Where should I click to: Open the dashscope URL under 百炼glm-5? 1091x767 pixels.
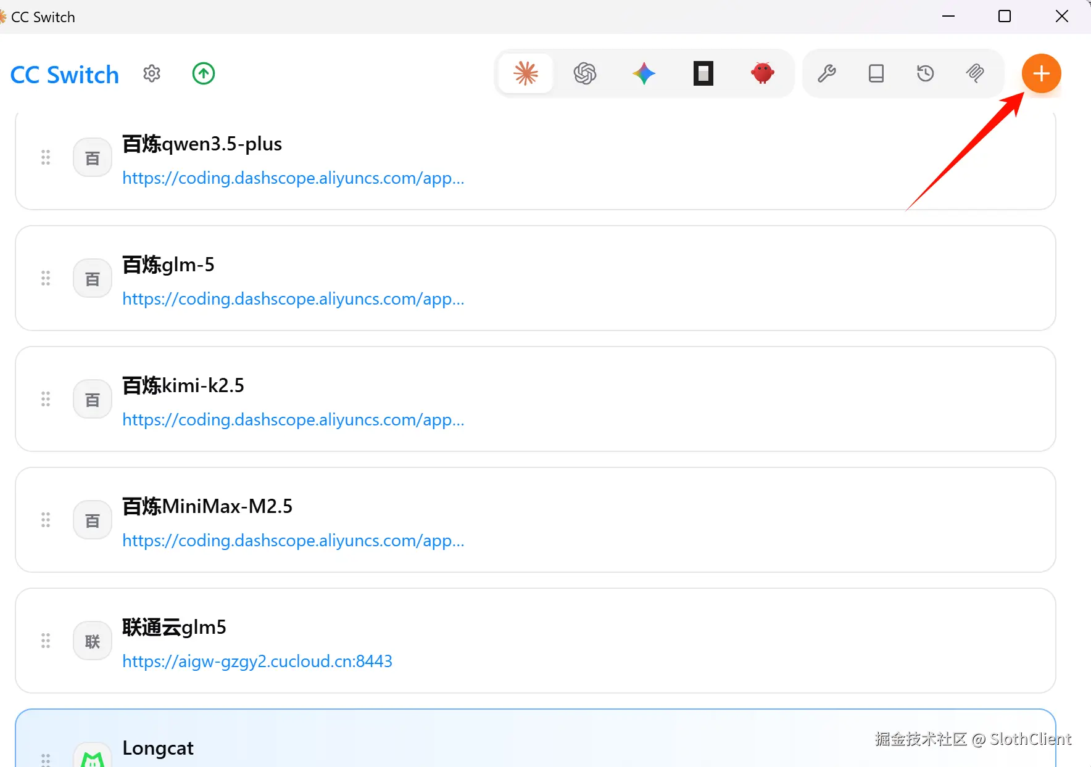coord(293,299)
